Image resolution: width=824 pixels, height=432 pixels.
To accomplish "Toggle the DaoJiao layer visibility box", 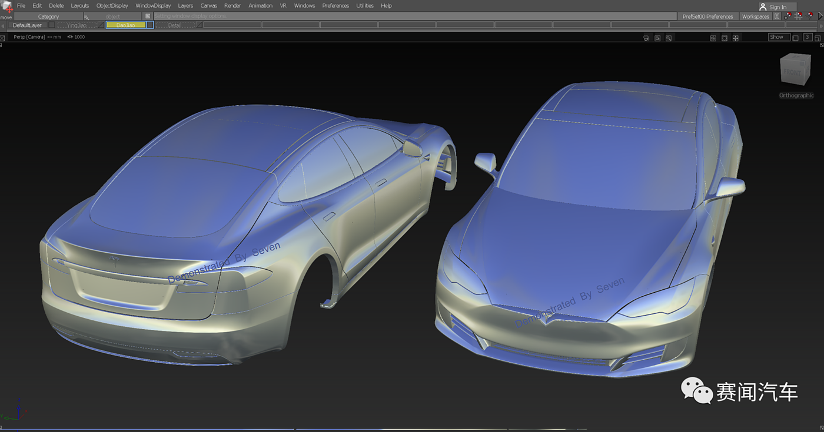I will pos(150,25).
